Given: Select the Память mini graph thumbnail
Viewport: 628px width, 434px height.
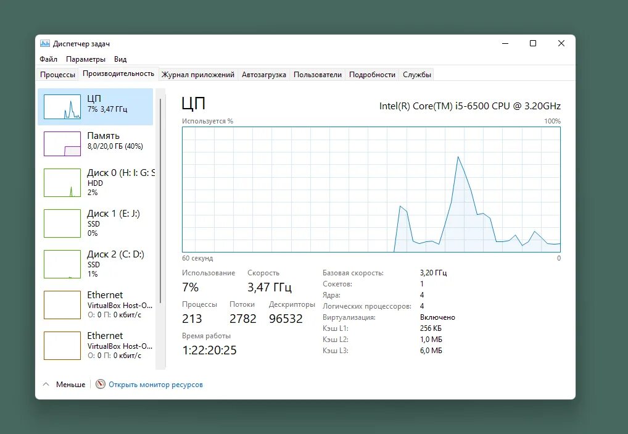Looking at the screenshot, I should 62,144.
